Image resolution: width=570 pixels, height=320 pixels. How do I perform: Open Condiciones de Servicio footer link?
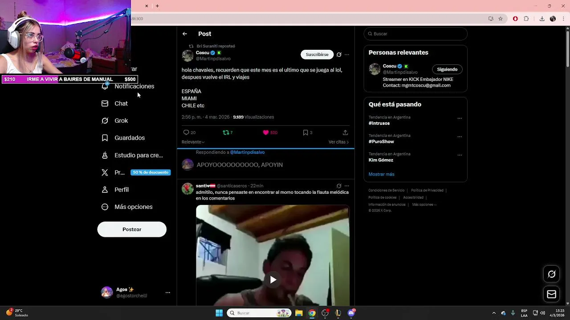[x=387, y=190]
